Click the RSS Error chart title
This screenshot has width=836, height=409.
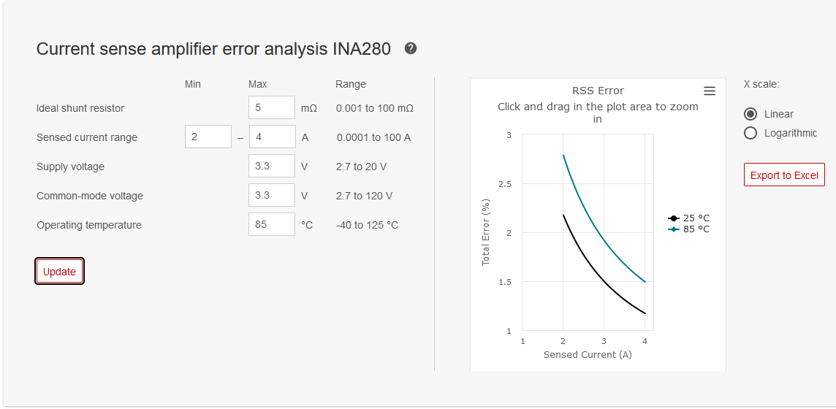tap(598, 91)
